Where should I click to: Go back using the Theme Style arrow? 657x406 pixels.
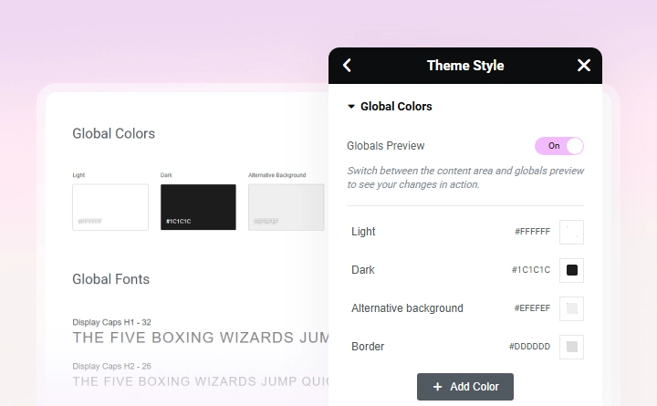coord(347,66)
